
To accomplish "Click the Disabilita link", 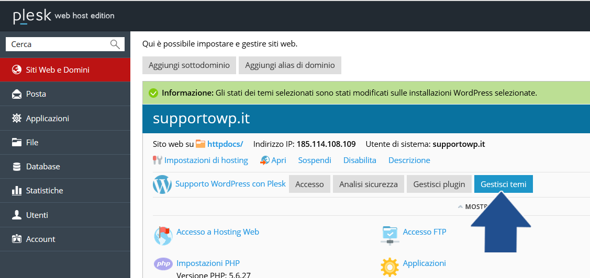I will tap(360, 160).
